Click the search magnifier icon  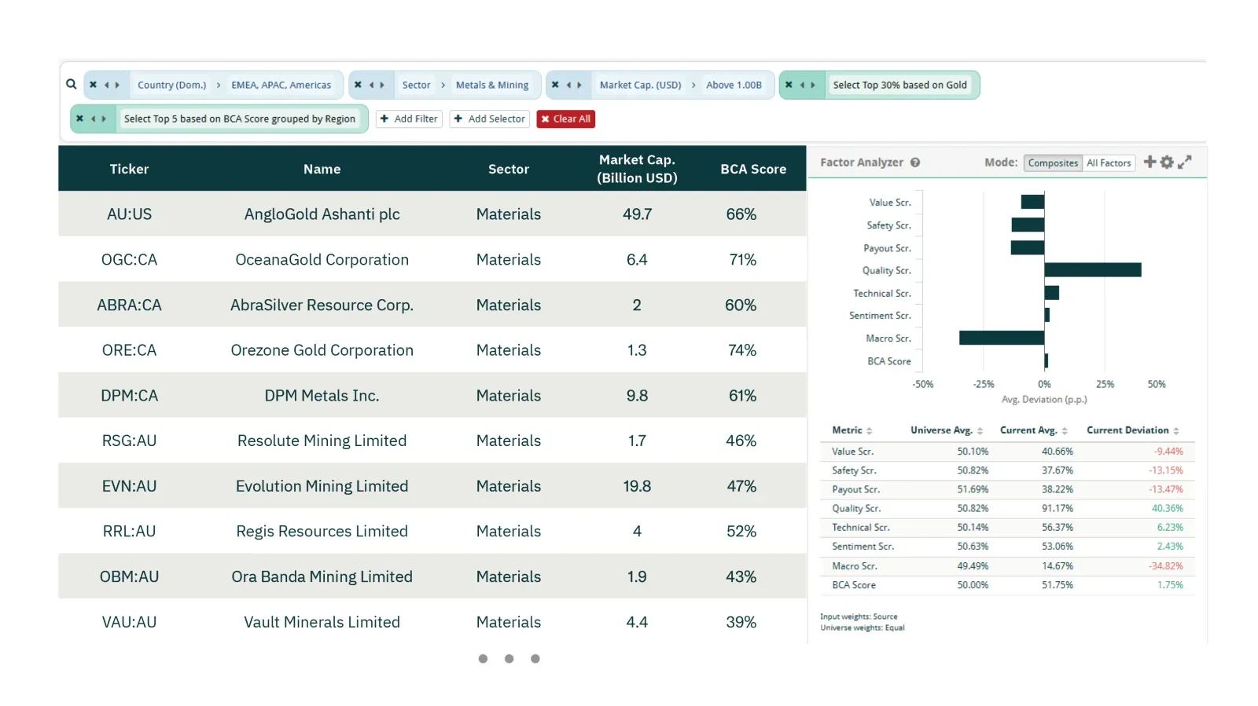click(x=72, y=84)
